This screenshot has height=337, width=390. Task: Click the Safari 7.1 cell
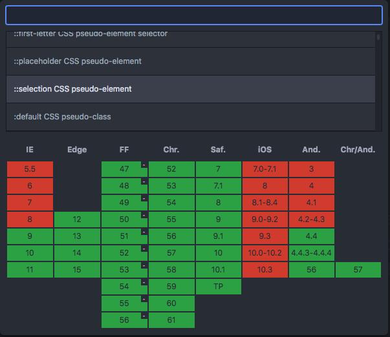click(219, 186)
